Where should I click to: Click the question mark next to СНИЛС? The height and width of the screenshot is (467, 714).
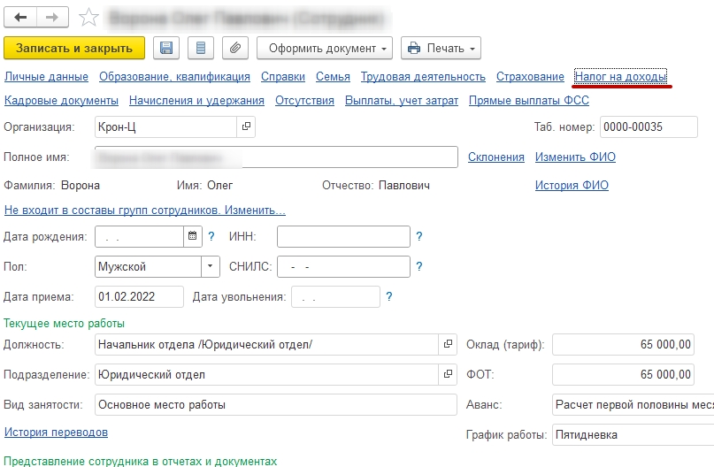419,266
